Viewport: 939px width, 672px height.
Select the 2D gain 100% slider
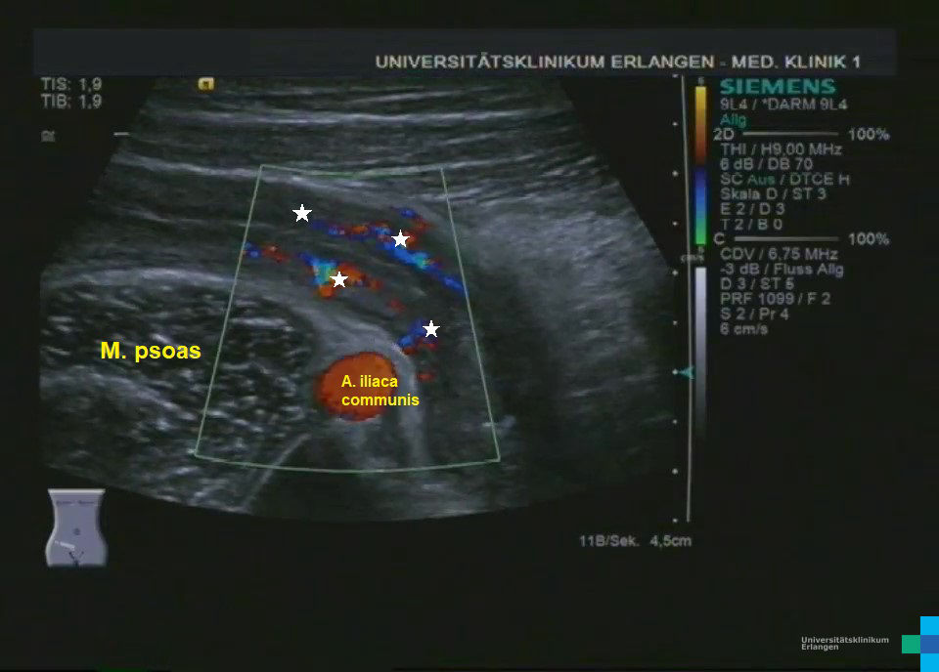point(802,134)
